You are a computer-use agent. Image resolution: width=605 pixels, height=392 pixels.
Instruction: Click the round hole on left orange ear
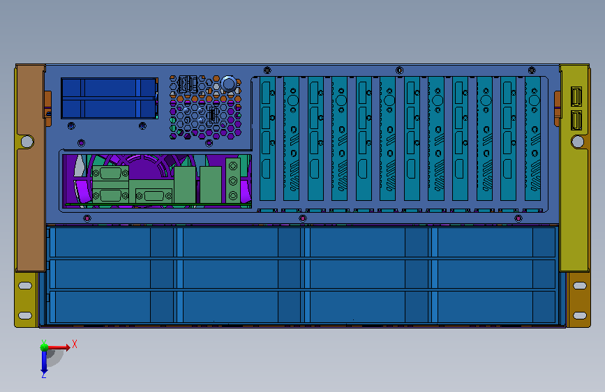click(x=27, y=142)
